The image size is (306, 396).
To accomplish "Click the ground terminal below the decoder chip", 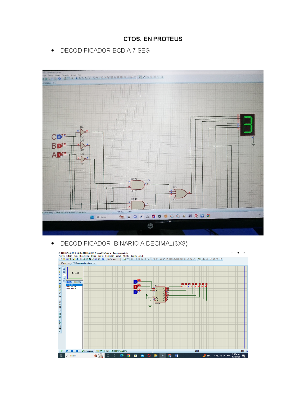I will coord(150,306).
